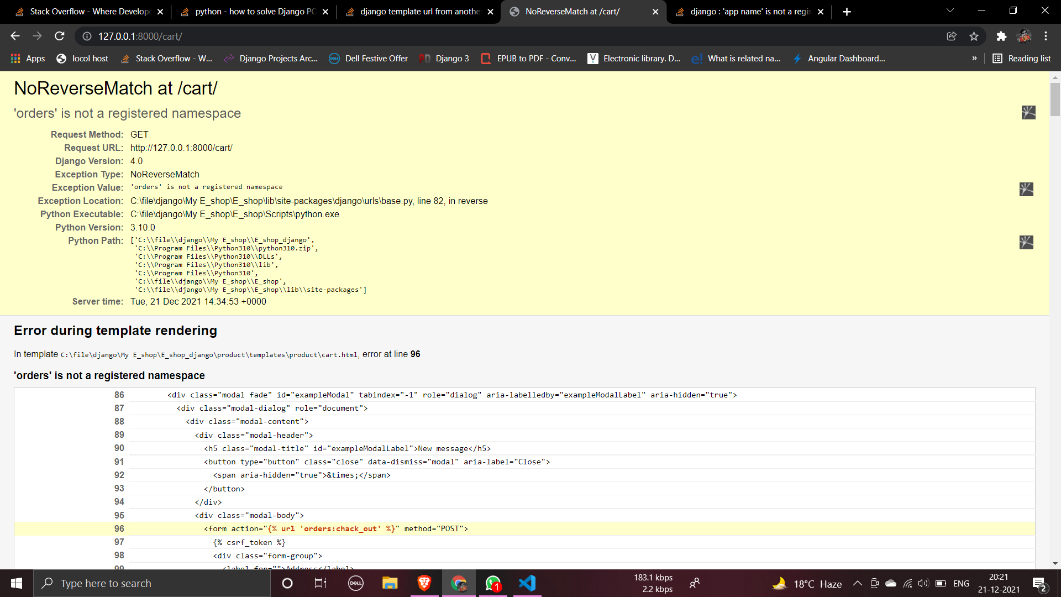The height and width of the screenshot is (597, 1061).
Task: Open Chrome profile avatar
Action: point(1024,36)
